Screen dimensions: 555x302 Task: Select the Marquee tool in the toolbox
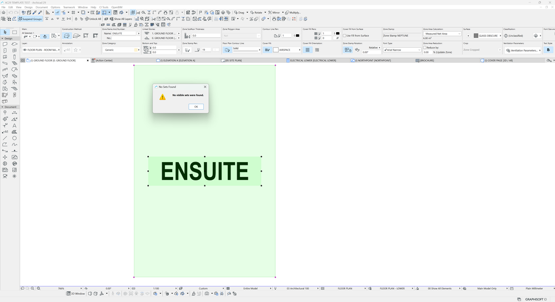click(x=14, y=32)
